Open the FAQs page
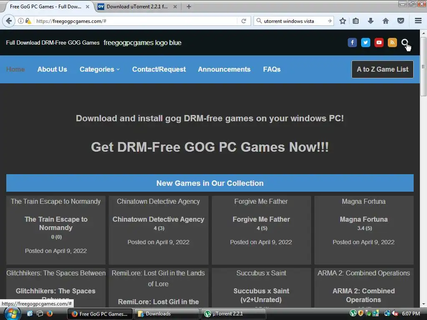 pyautogui.click(x=272, y=70)
